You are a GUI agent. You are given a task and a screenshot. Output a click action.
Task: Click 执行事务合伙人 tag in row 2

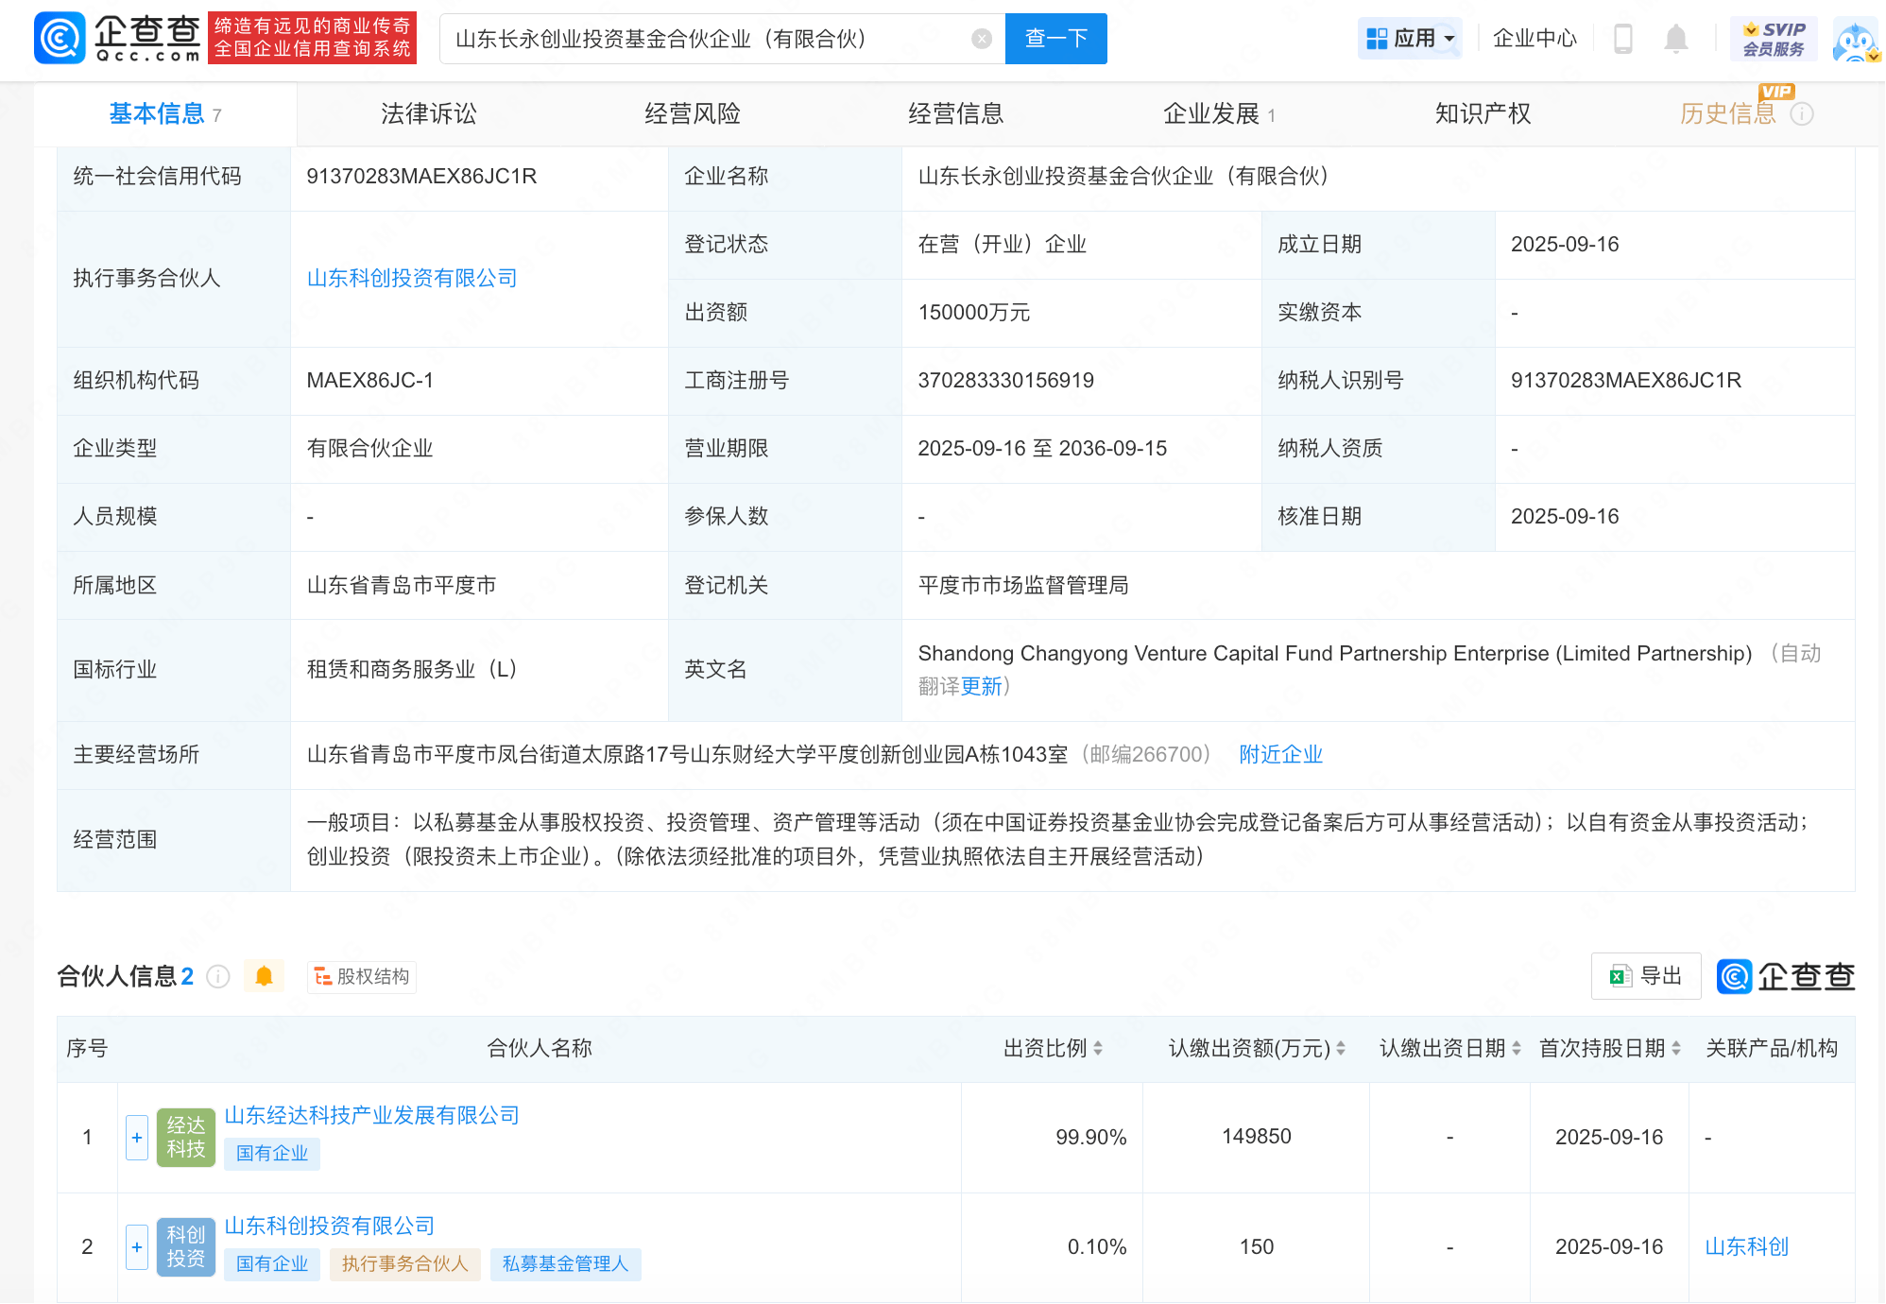405,1263
